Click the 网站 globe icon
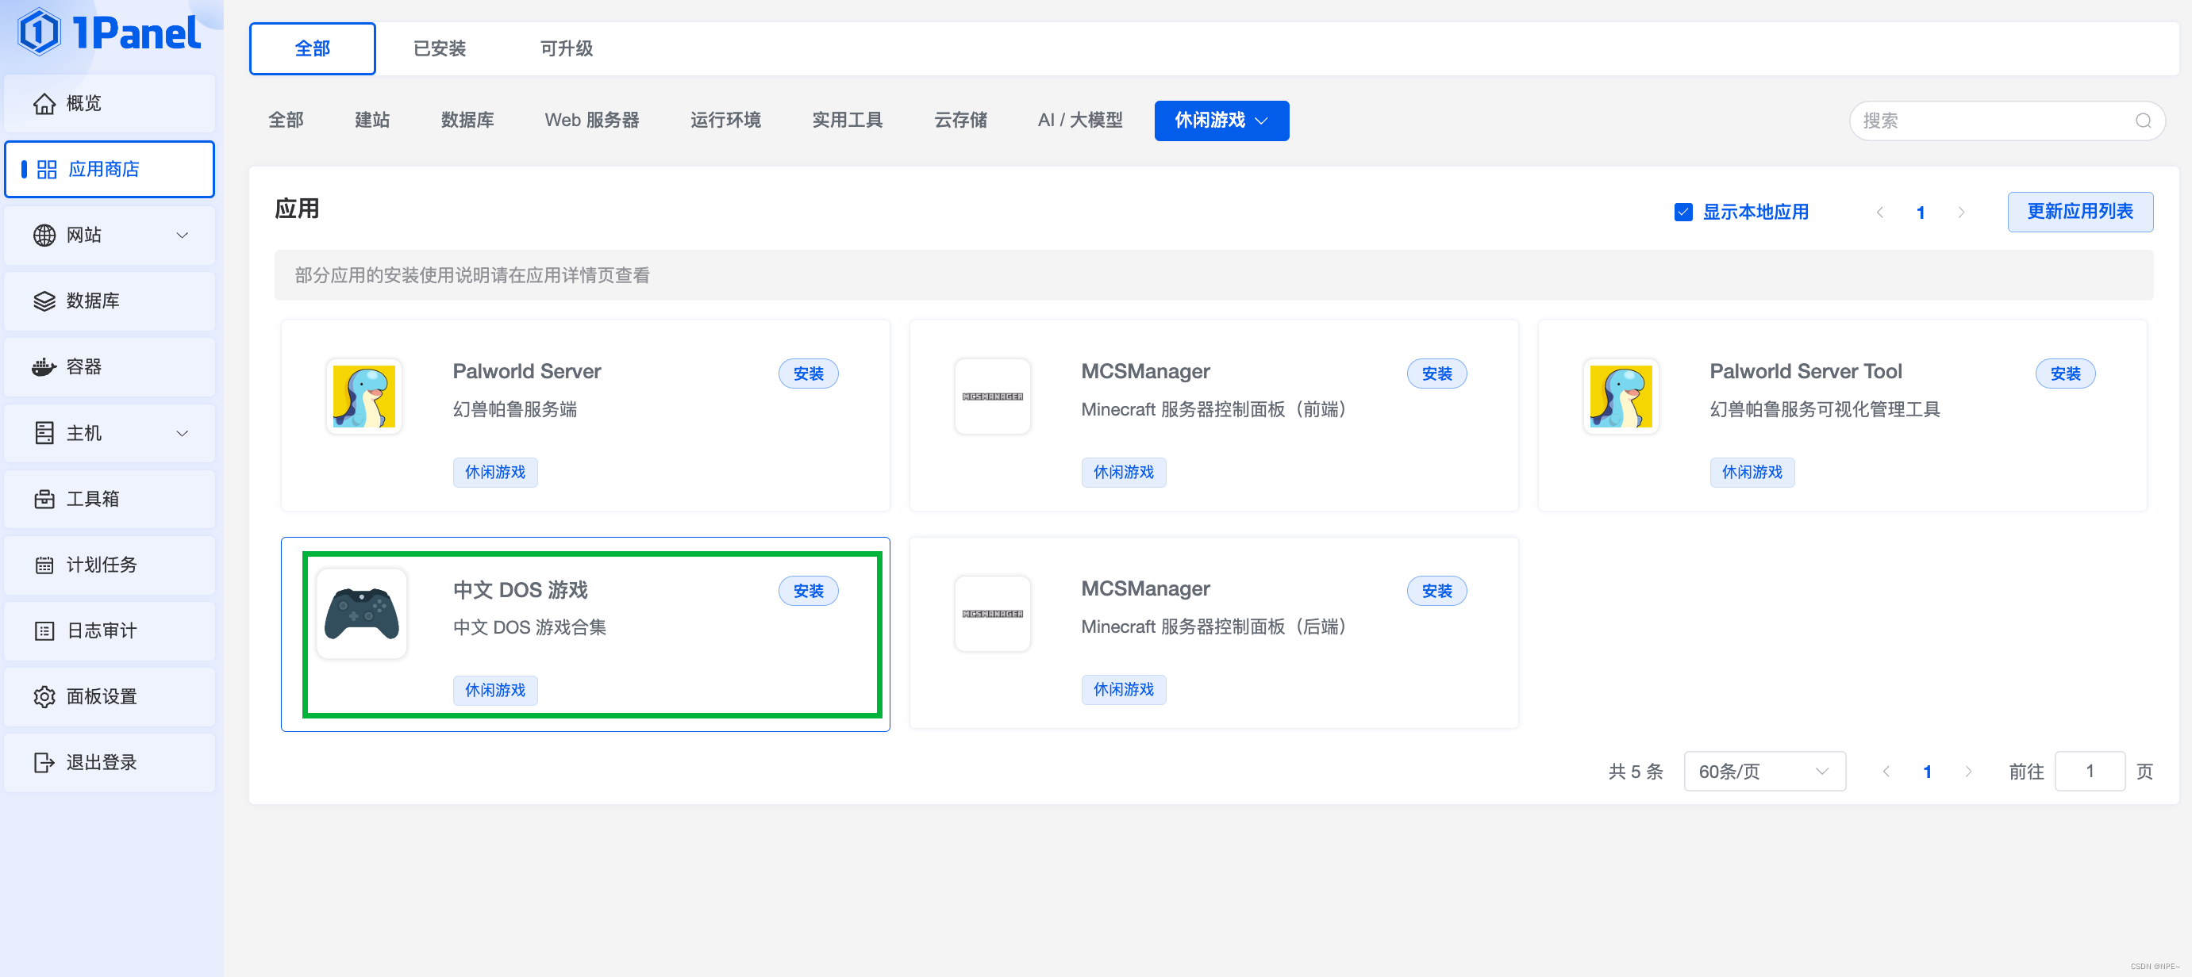Image resolution: width=2192 pixels, height=977 pixels. pyautogui.click(x=44, y=236)
